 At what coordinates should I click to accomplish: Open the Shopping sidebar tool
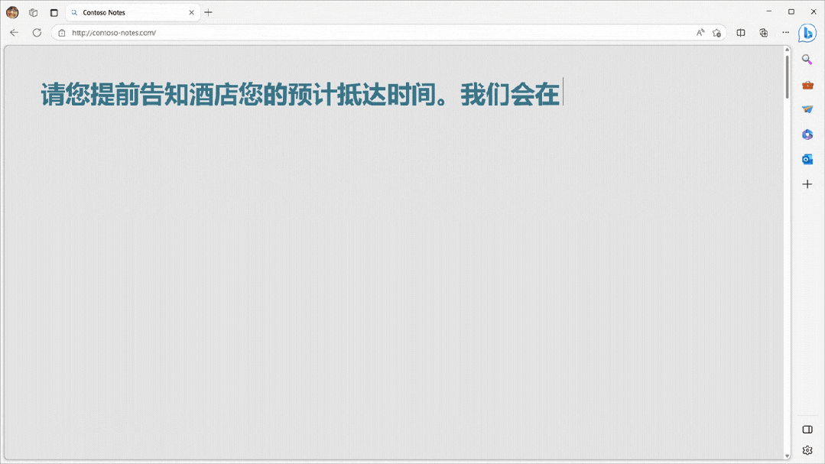coord(807,85)
